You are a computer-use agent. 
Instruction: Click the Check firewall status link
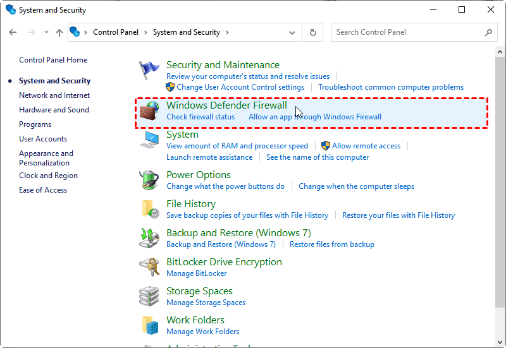coord(201,117)
